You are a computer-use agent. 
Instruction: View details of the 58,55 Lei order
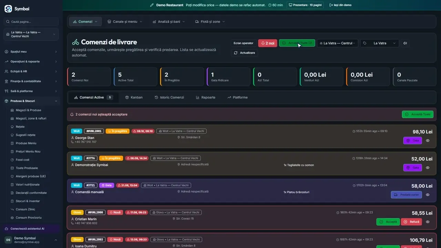(428, 222)
